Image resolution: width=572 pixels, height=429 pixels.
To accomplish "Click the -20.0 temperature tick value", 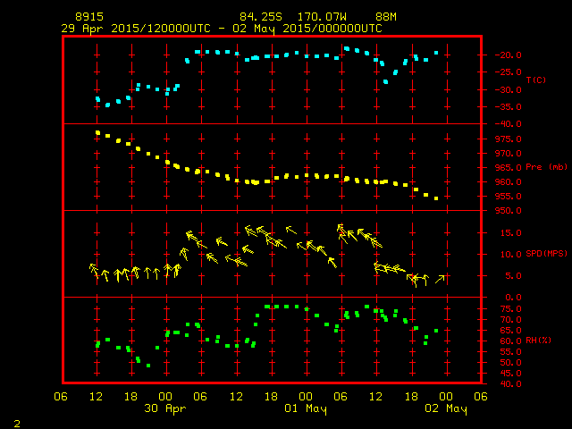I will click(509, 55).
